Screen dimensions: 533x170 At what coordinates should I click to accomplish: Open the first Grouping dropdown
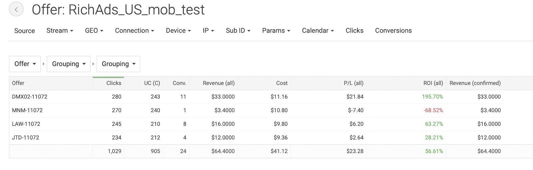(x=69, y=64)
